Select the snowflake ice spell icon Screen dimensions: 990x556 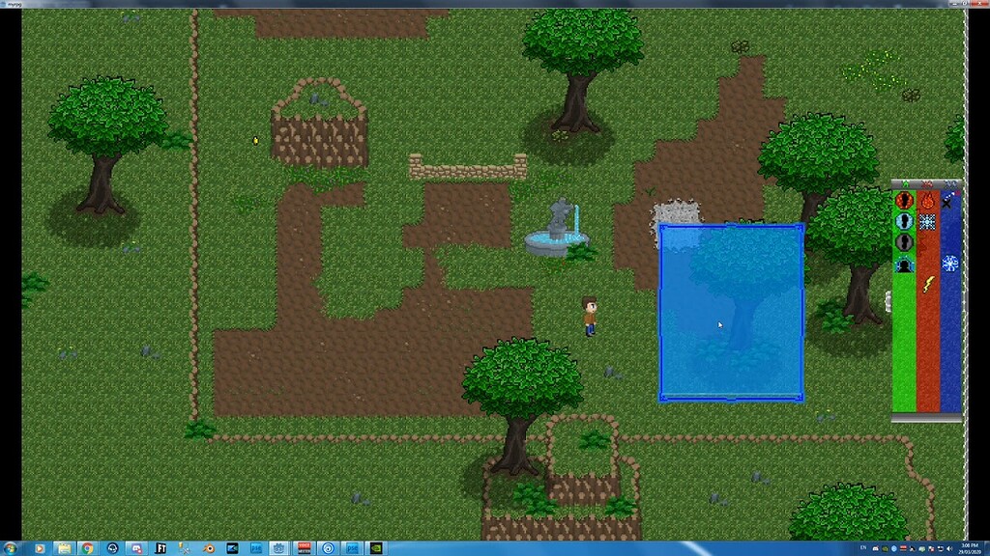coord(927,221)
